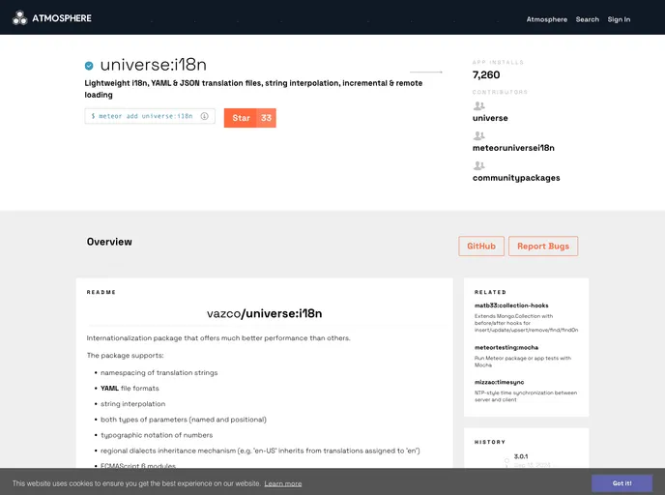Click the avatar icon above universe contributor
Viewport: 665px width, 495px height.
tap(478, 106)
